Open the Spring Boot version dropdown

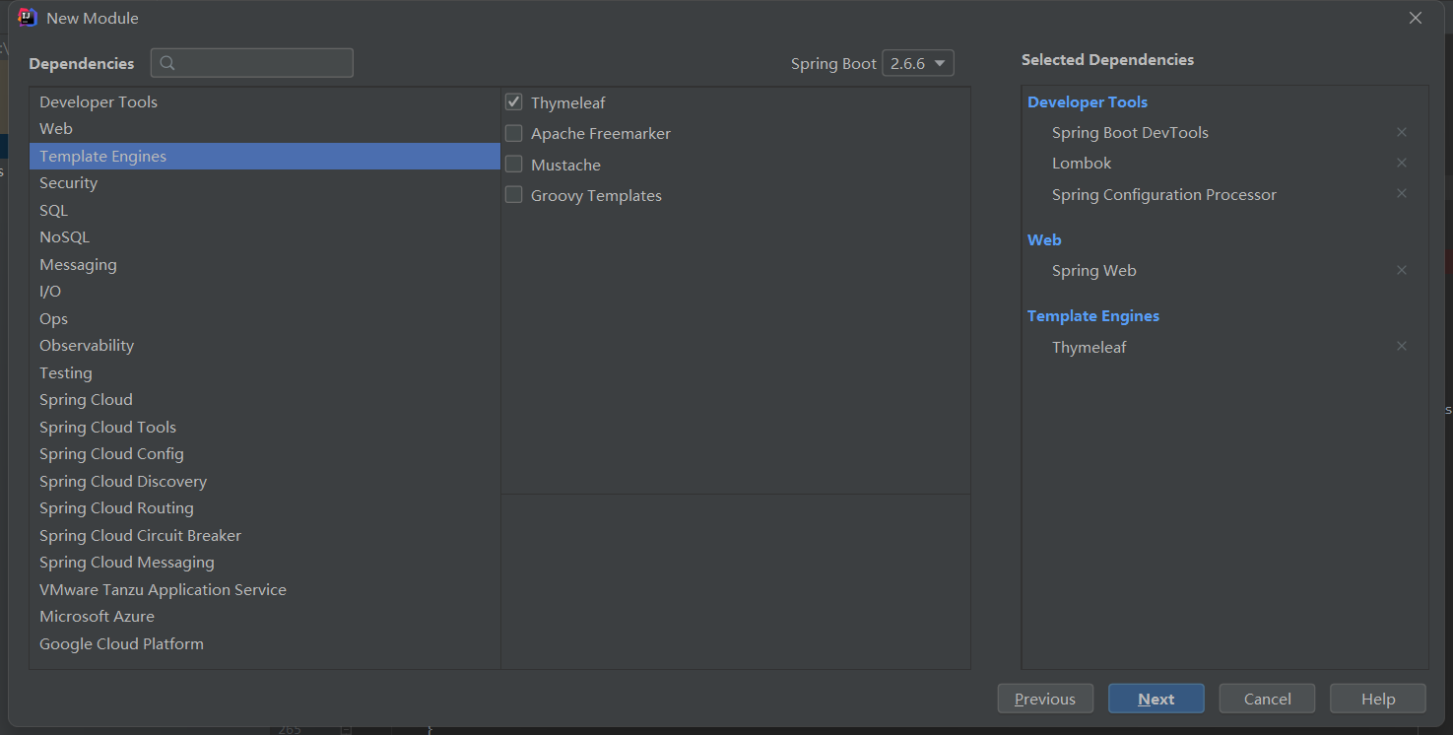pyautogui.click(x=918, y=63)
